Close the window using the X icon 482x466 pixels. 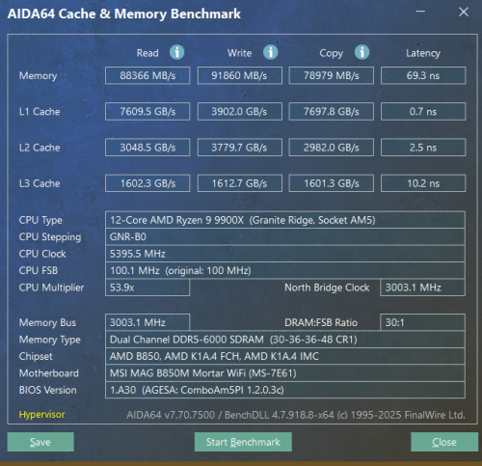(464, 12)
